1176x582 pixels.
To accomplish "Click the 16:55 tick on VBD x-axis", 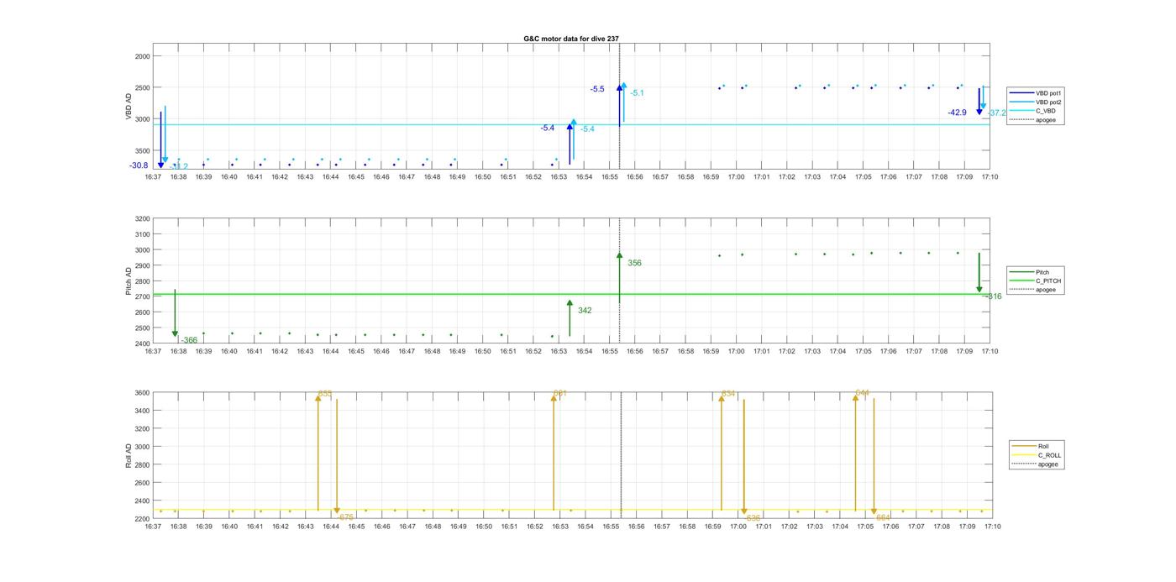I will pyautogui.click(x=609, y=177).
